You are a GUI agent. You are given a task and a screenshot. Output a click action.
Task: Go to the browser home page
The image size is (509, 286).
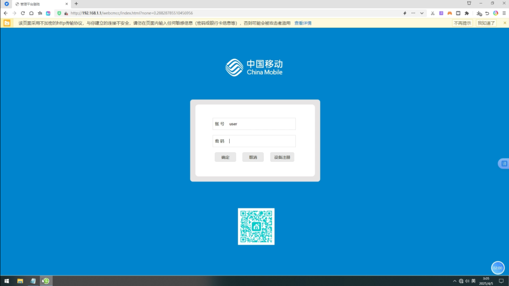click(31, 13)
